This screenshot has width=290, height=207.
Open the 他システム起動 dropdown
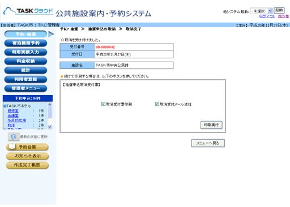(261, 11)
